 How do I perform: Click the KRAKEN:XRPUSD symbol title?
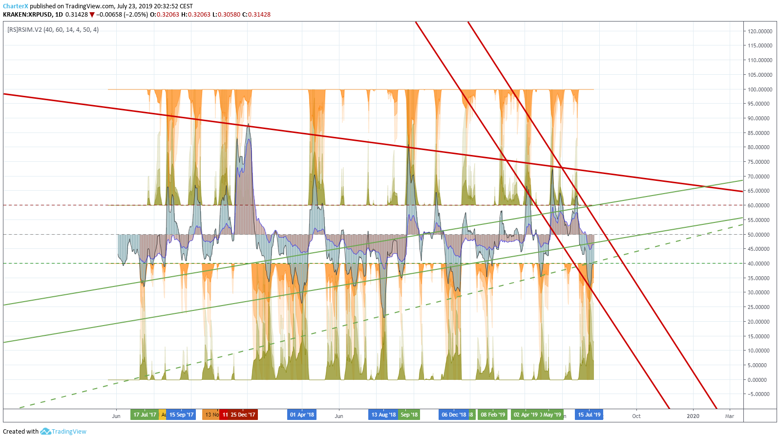pyautogui.click(x=27, y=15)
